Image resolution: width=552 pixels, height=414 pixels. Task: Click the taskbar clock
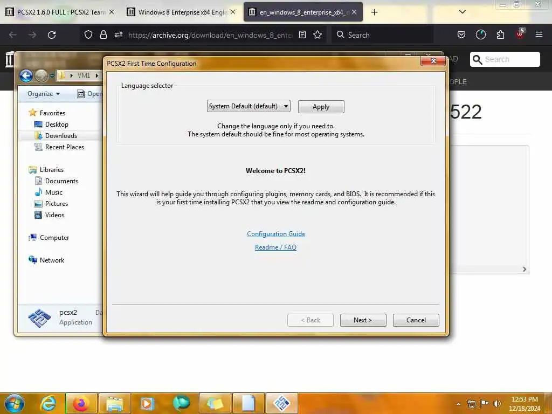tap(525, 404)
